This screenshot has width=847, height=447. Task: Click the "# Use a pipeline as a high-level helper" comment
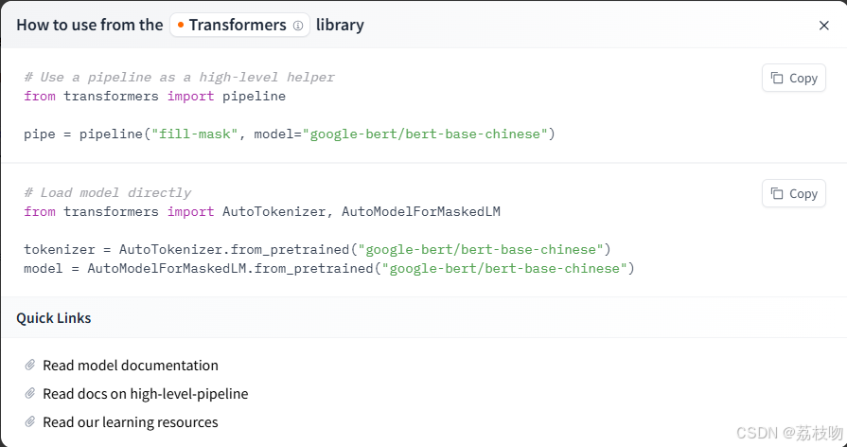(180, 78)
